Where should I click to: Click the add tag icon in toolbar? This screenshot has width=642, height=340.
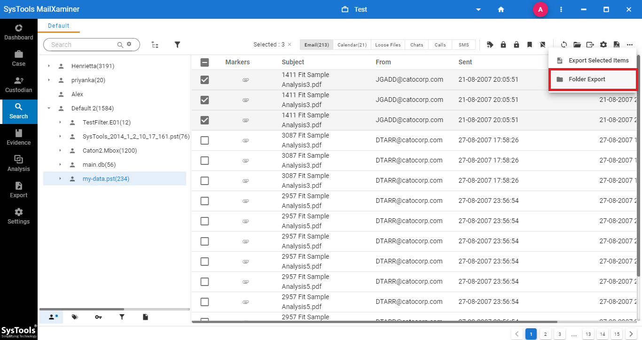490,45
